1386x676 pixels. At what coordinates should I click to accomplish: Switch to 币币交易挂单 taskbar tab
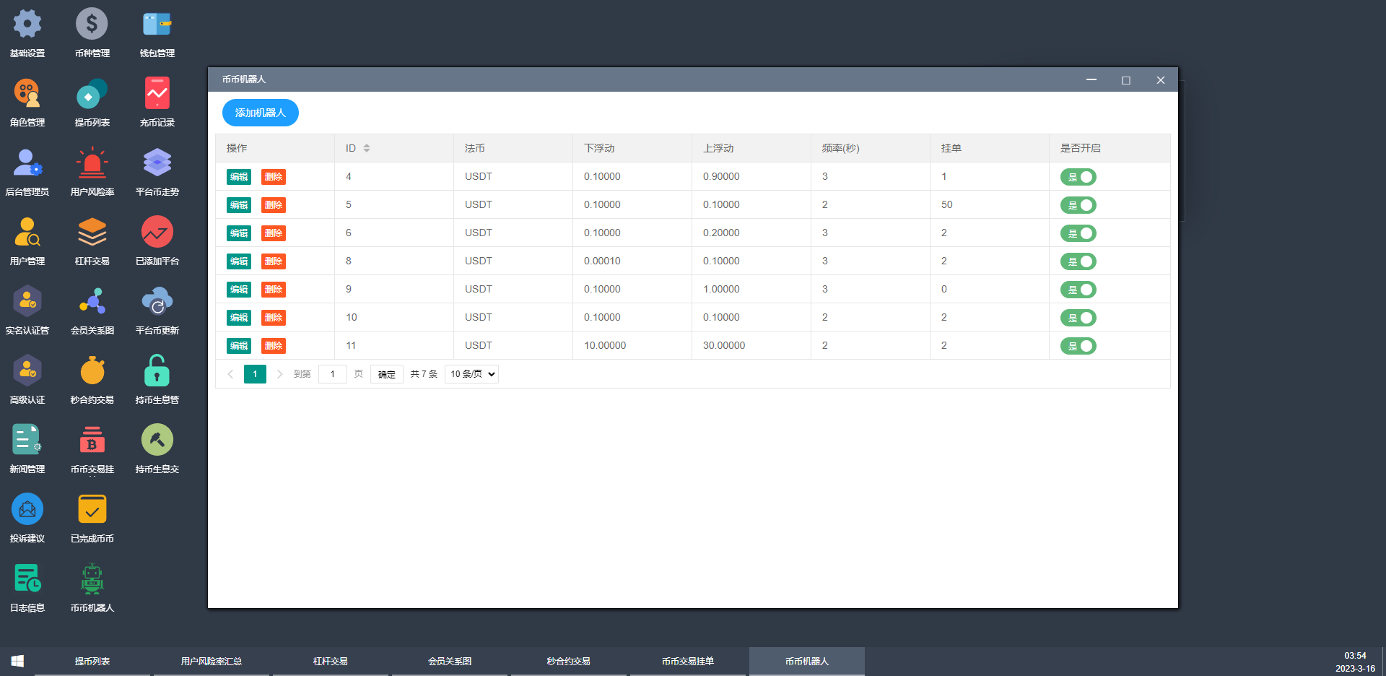click(687, 661)
